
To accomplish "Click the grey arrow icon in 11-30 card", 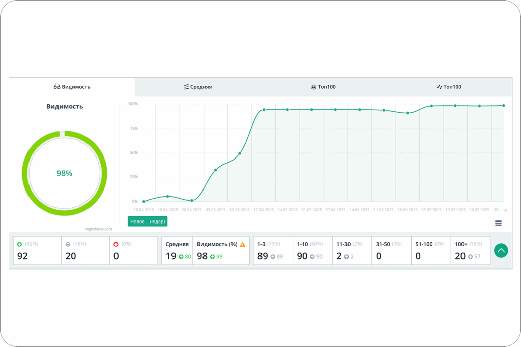I will coord(346,257).
